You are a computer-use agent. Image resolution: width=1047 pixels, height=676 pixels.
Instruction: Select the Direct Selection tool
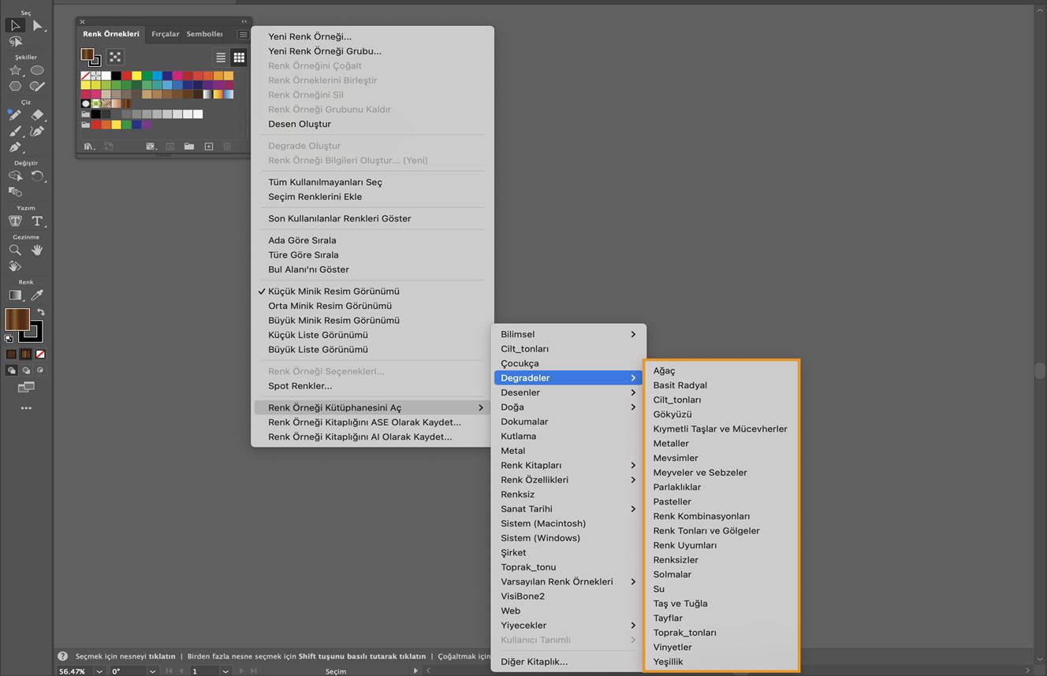37,26
